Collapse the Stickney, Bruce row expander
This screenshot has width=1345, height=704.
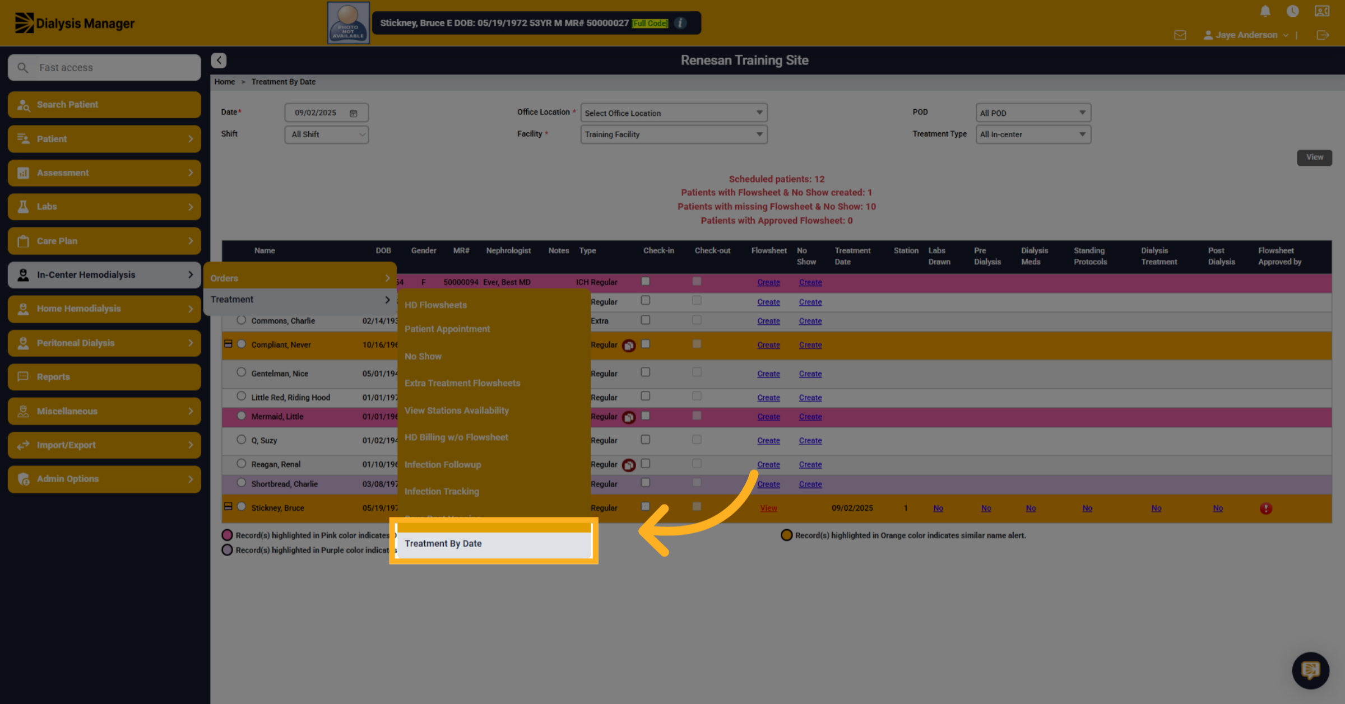point(228,506)
